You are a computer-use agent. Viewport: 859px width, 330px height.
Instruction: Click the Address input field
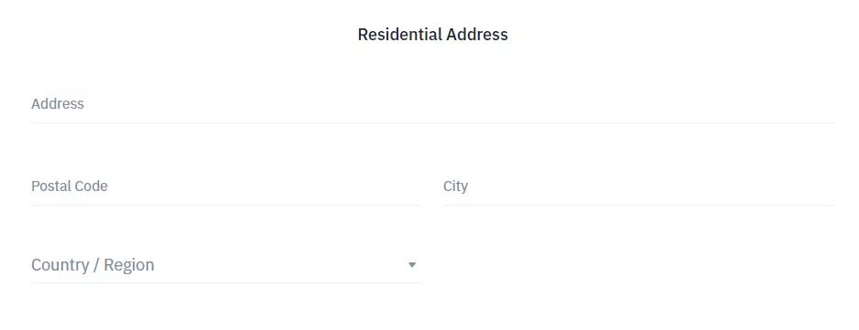coord(433,104)
